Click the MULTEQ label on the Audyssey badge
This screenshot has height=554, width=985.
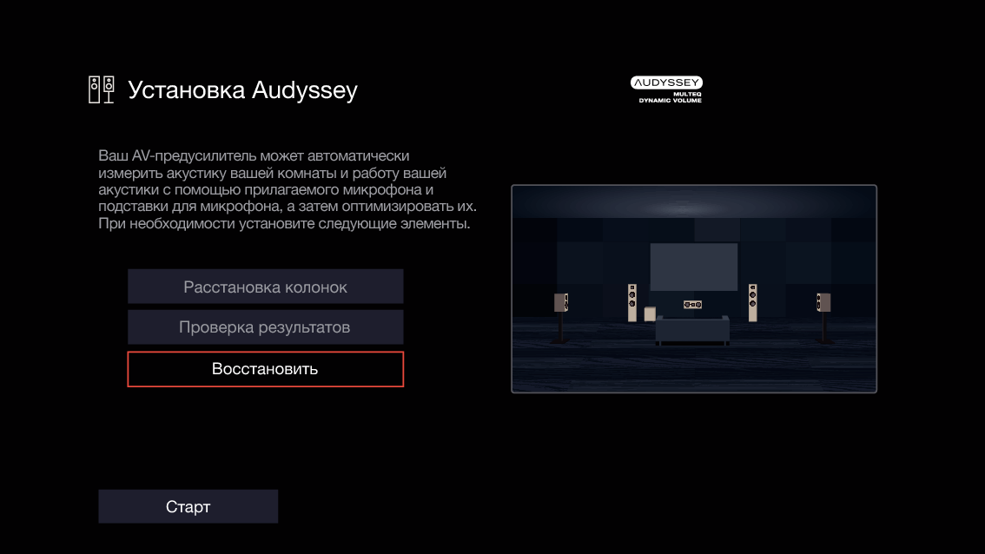[x=686, y=94]
